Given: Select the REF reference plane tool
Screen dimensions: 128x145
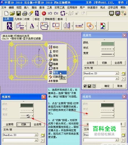Looking at the screenshot, I should 20,26.
